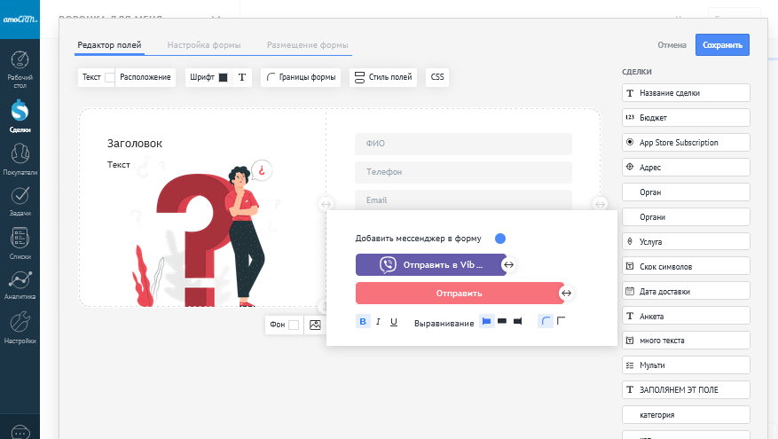The height and width of the screenshot is (439, 778).
Task: Click the Отмена link
Action: 672,45
